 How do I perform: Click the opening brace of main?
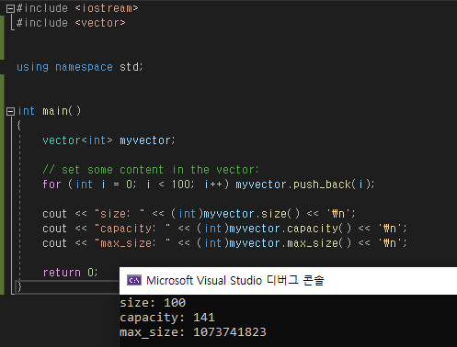[x=19, y=126]
